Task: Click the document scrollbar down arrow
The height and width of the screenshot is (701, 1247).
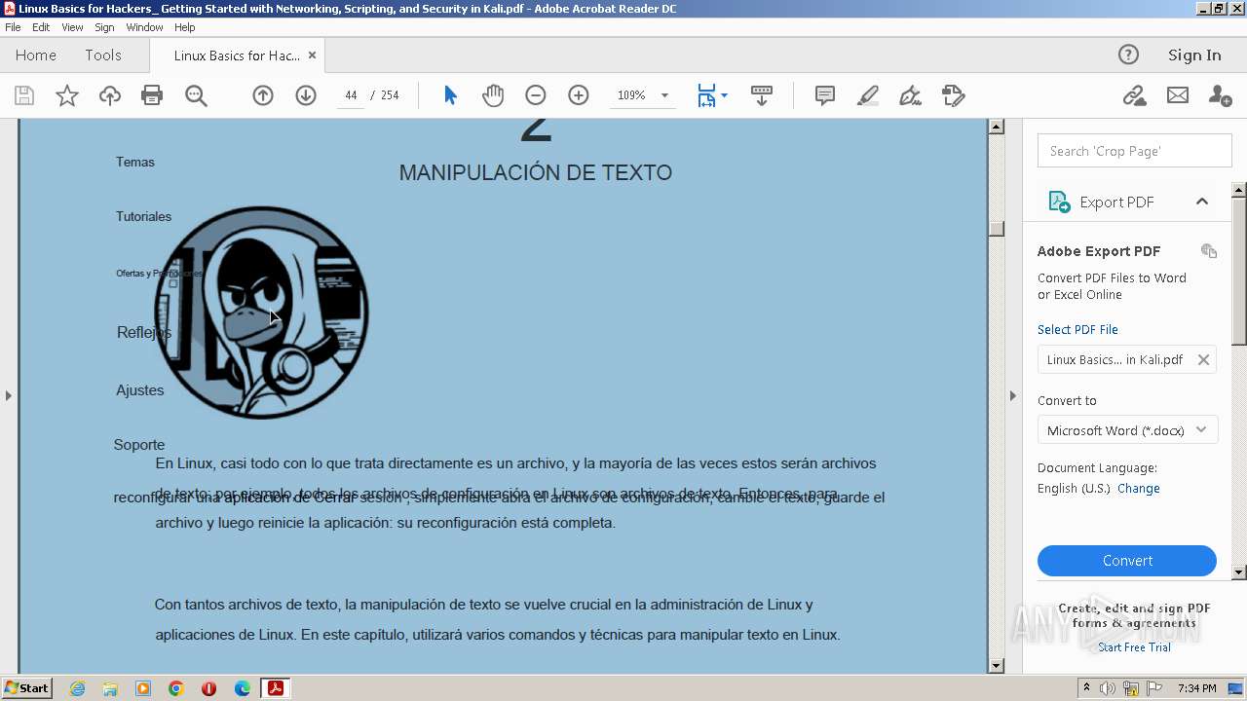Action: click(996, 666)
